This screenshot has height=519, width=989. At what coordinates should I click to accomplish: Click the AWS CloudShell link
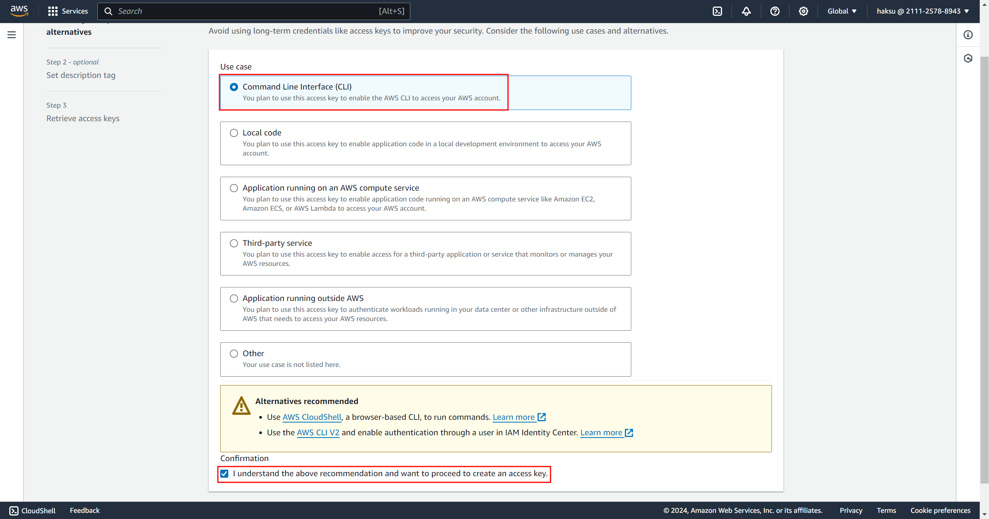312,417
